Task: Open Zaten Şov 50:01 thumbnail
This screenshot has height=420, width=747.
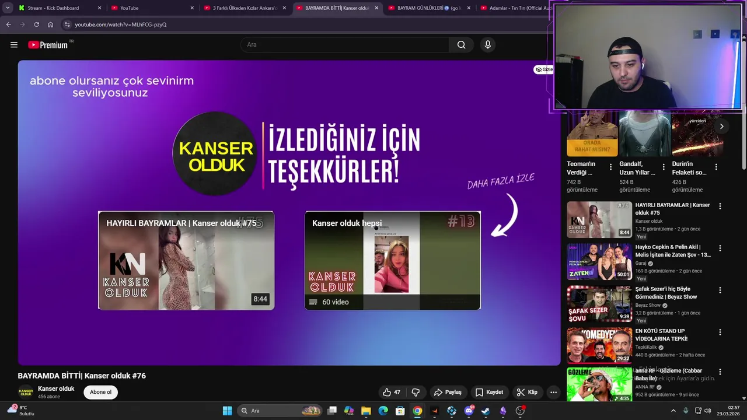Action: 599,262
